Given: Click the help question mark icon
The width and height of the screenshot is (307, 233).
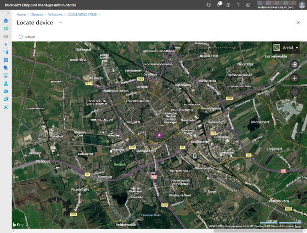Looking at the screenshot, I should tap(238, 5).
